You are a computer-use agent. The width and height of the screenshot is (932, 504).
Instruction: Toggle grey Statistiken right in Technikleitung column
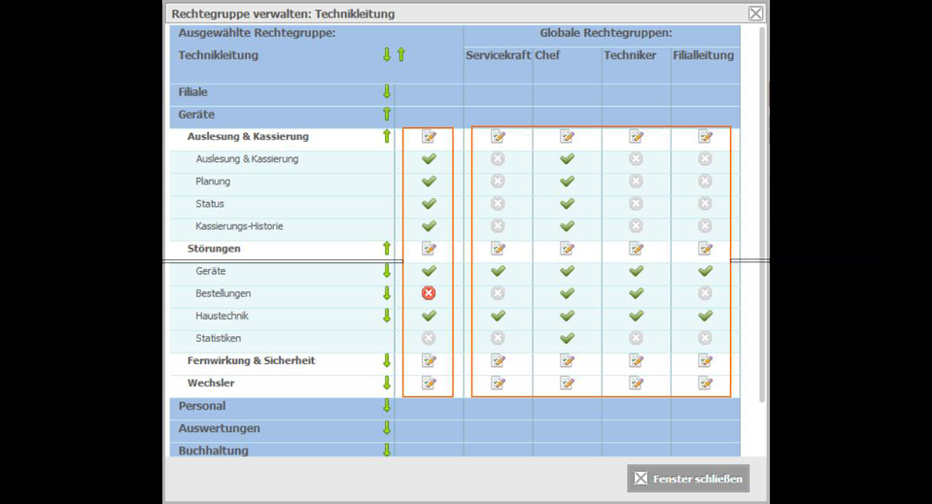click(x=429, y=338)
